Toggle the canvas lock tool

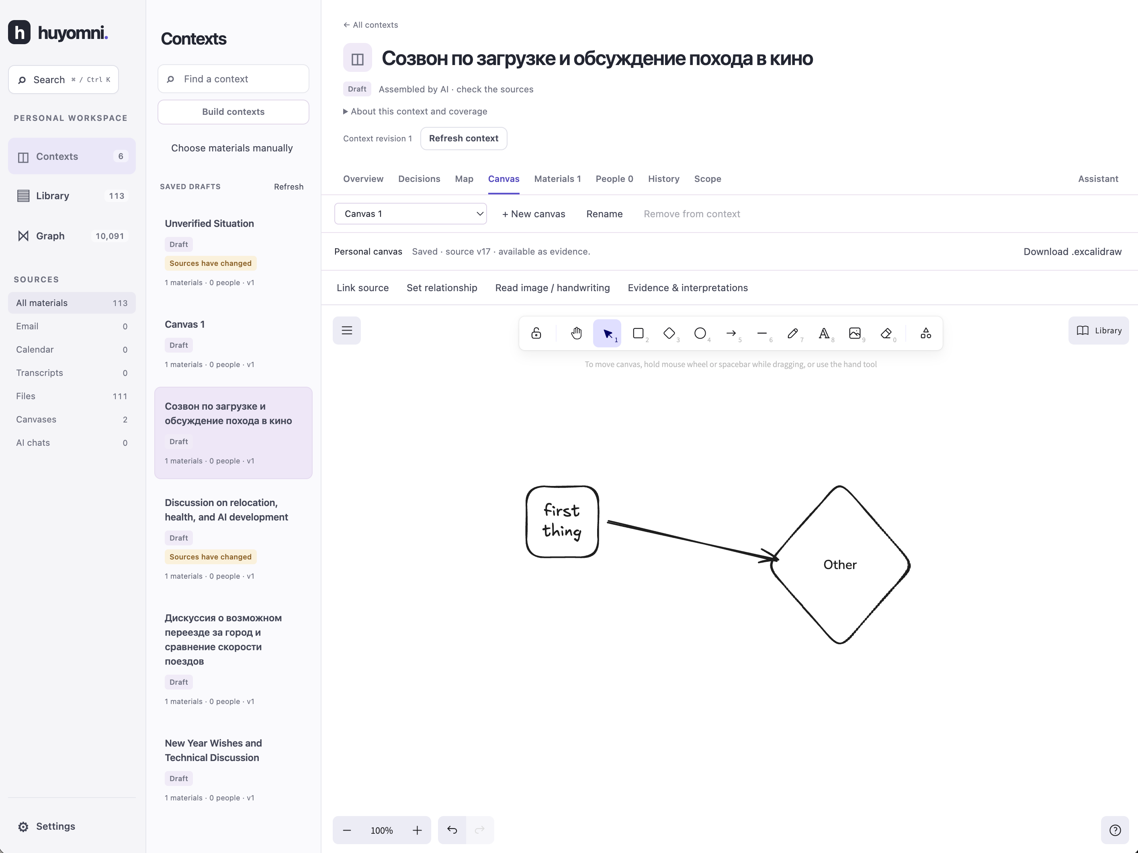536,333
